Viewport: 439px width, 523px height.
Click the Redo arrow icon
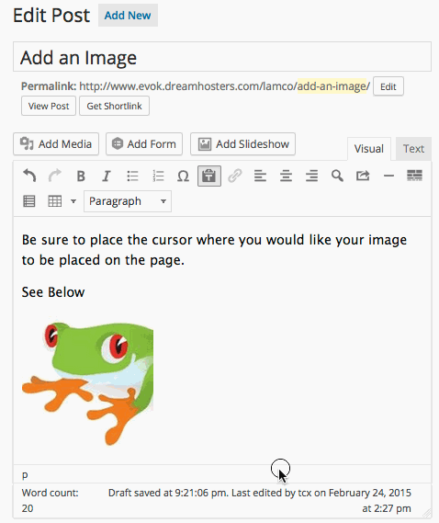[x=55, y=176]
